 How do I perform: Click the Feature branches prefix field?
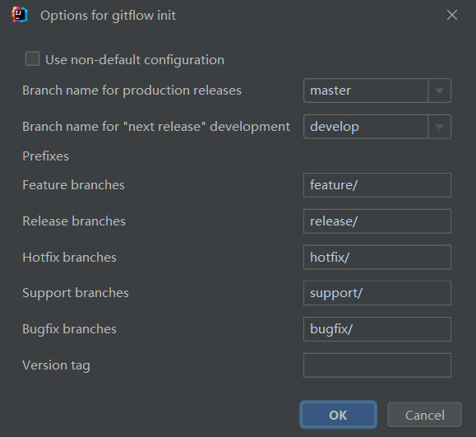coord(377,185)
